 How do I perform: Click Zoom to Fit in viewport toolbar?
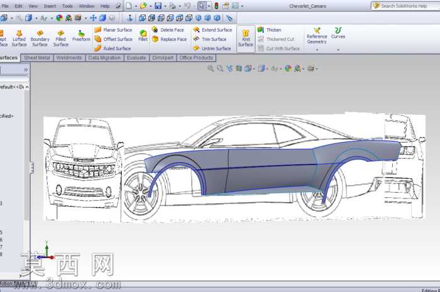pyautogui.click(x=211, y=68)
